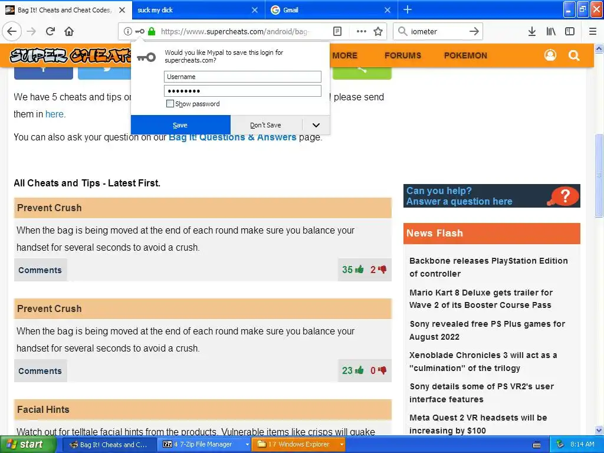Open the FORUMS menu item
Image resolution: width=604 pixels, height=453 pixels.
click(402, 55)
